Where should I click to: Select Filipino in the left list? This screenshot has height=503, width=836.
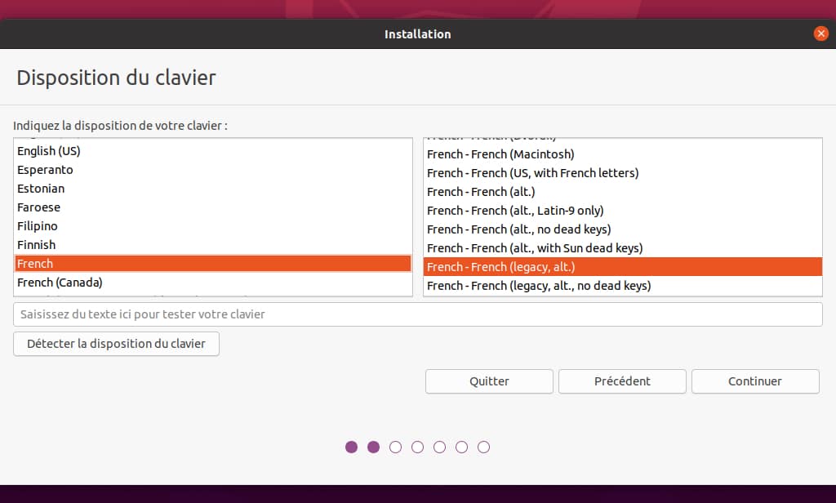[x=38, y=226]
